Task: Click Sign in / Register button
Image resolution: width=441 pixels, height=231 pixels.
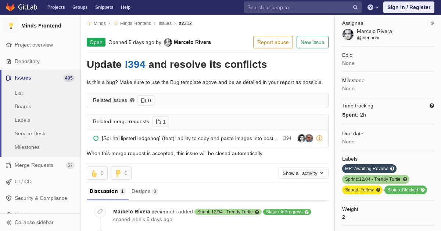Action: 409,7
